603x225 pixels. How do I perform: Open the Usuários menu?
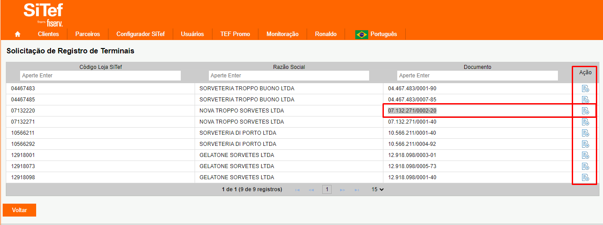[192, 34]
